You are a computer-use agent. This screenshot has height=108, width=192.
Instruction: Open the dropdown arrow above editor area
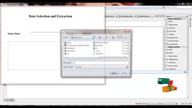[x=162, y=24]
